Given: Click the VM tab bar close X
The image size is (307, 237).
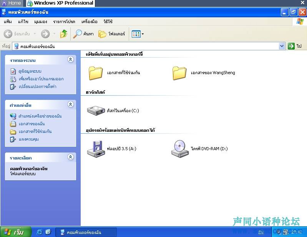Looking at the screenshot, I should pyautogui.click(x=302, y=3).
